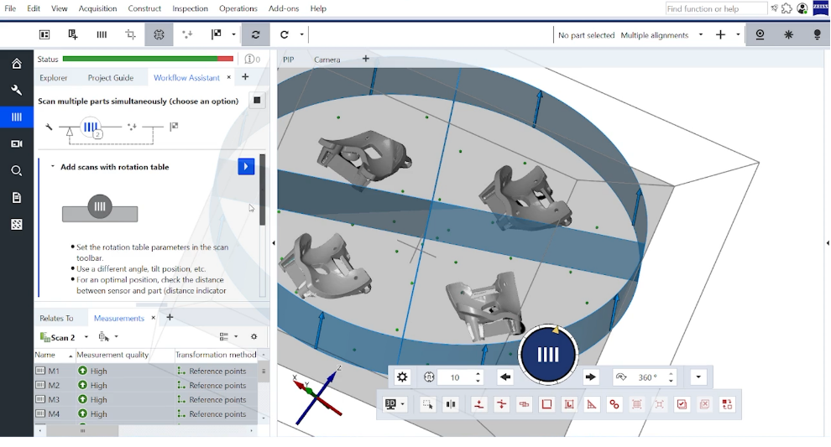The image size is (831, 447).
Task: Expand the Multiple alignments dropdown
Action: 701,35
